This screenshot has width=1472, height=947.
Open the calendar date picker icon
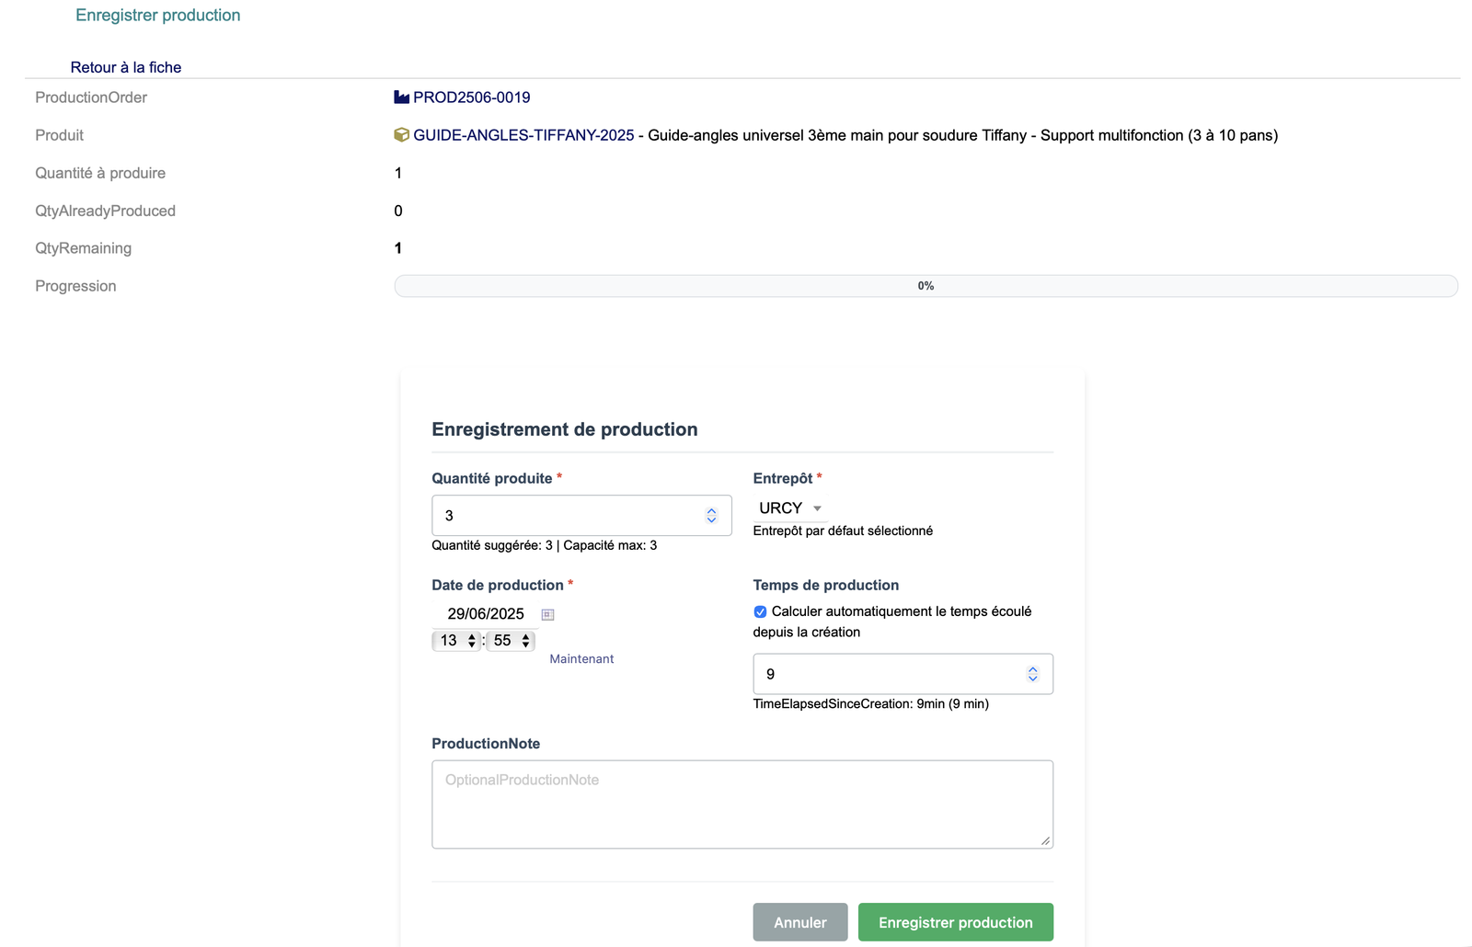tap(547, 614)
